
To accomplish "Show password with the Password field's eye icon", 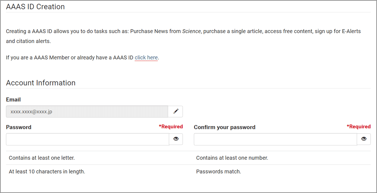I will pyautogui.click(x=176, y=139).
